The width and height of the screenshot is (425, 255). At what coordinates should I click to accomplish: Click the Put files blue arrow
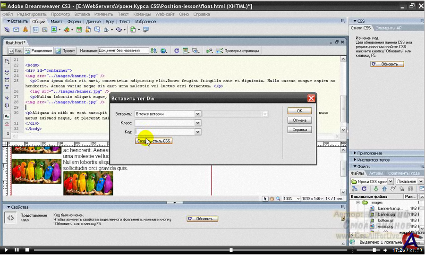click(x=383, y=189)
